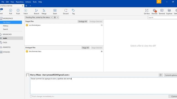Click the Discard toolbar icon
This screenshot has width=177, height=99.
[x=66, y=12]
